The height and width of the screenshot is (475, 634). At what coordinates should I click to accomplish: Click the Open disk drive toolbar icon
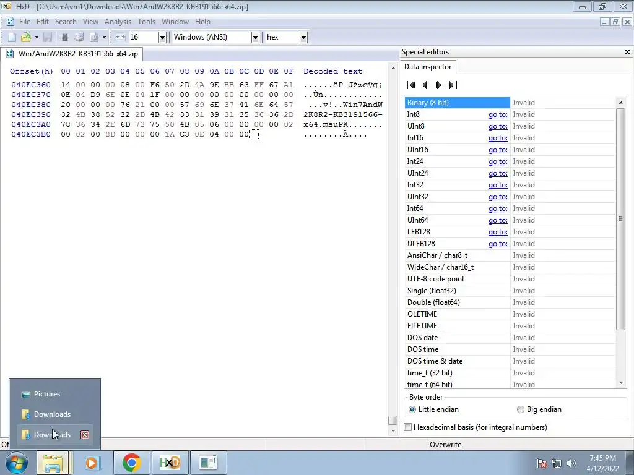click(x=79, y=37)
